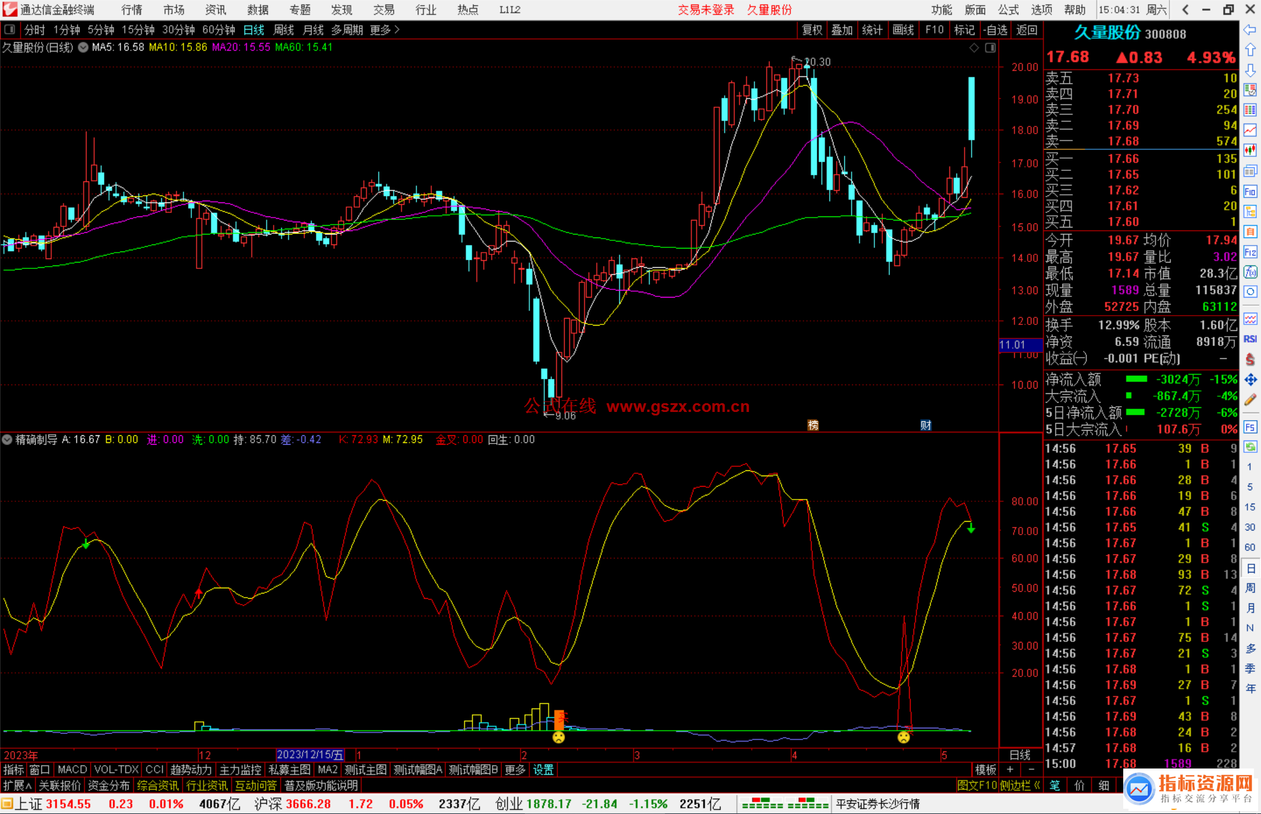
Task: Click the green refresh icon in sidebar
Action: click(x=1250, y=447)
